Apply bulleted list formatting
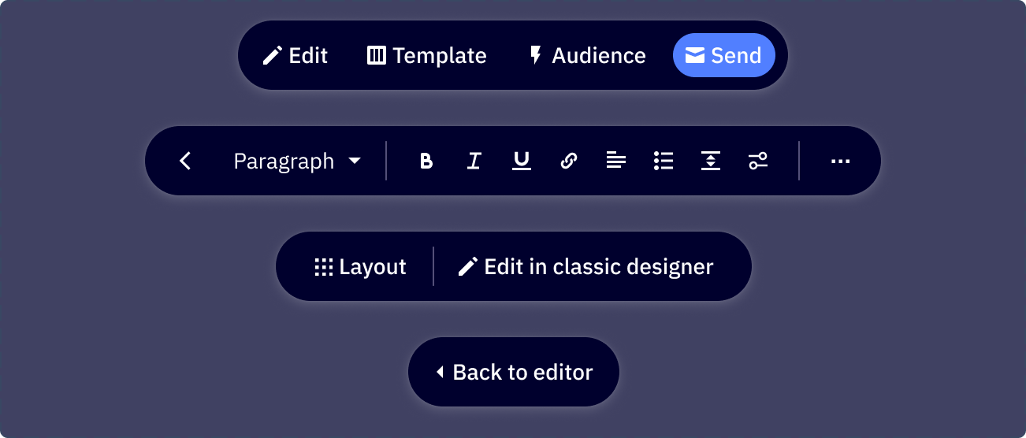The width and height of the screenshot is (1026, 438). pyautogui.click(x=663, y=161)
